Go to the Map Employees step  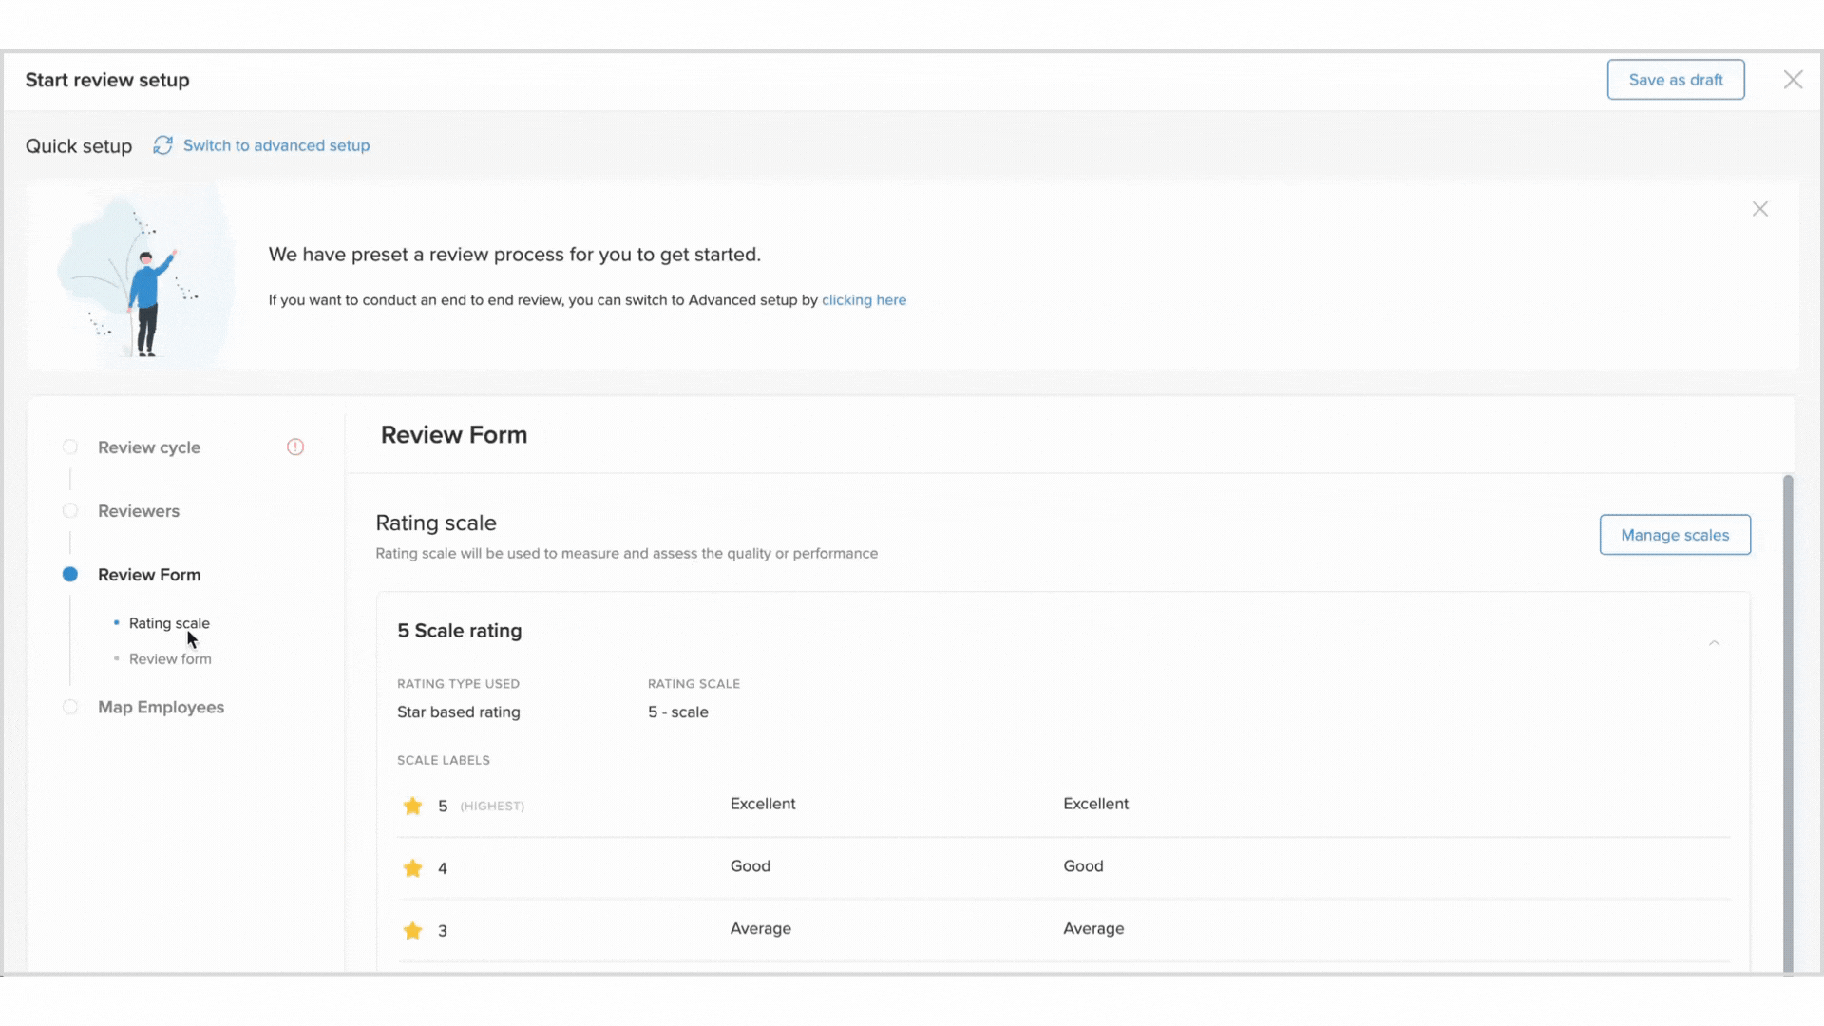point(161,707)
